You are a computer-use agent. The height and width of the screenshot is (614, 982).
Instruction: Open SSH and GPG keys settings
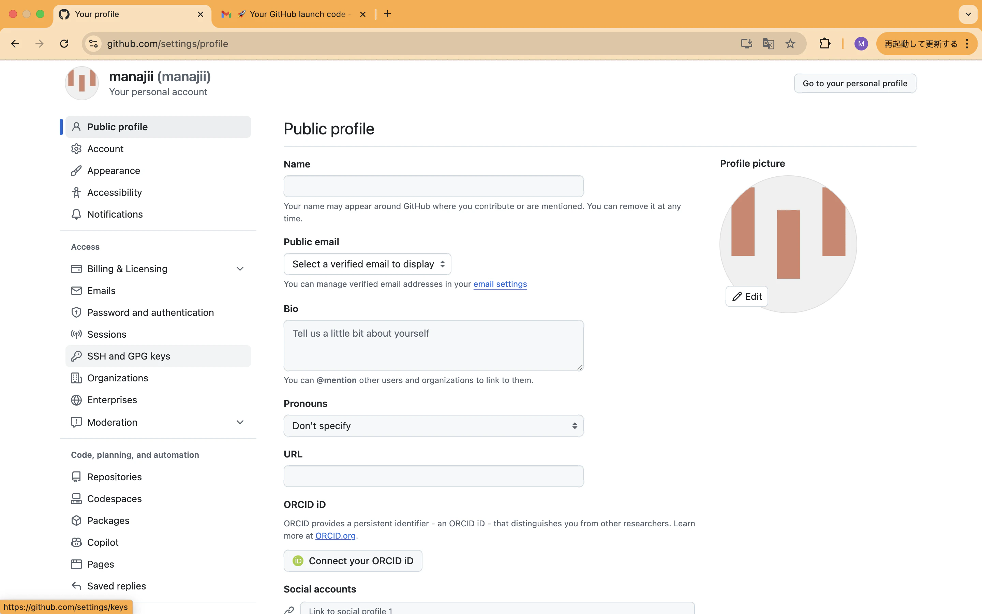click(x=158, y=356)
